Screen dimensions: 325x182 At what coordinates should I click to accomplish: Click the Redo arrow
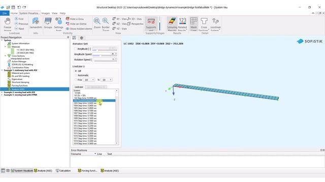tap(24, 7)
